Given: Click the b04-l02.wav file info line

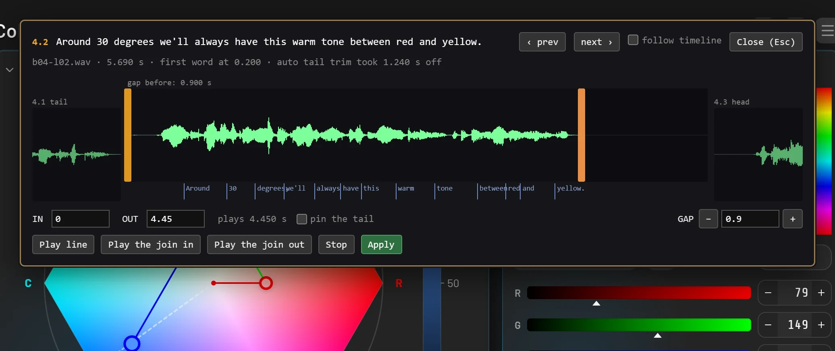Looking at the screenshot, I should point(237,62).
